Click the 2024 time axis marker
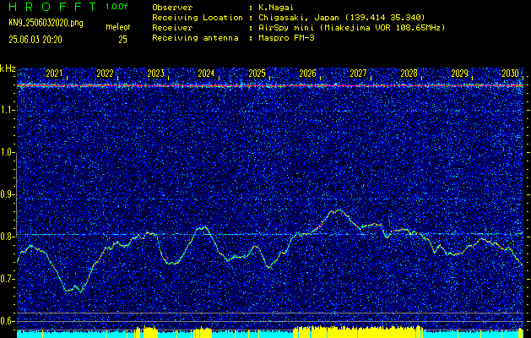The width and height of the screenshot is (531, 338). click(x=206, y=74)
